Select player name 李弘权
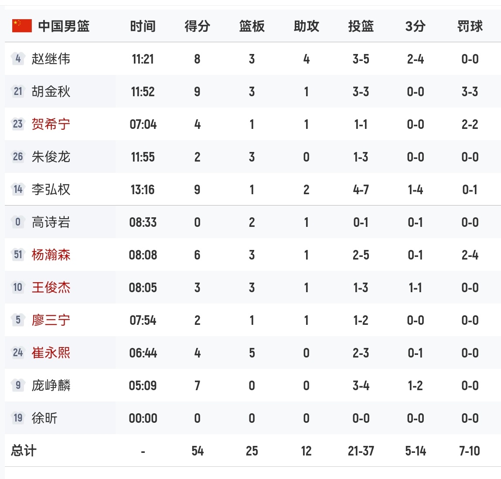This screenshot has height=479, width=501. coord(51,189)
